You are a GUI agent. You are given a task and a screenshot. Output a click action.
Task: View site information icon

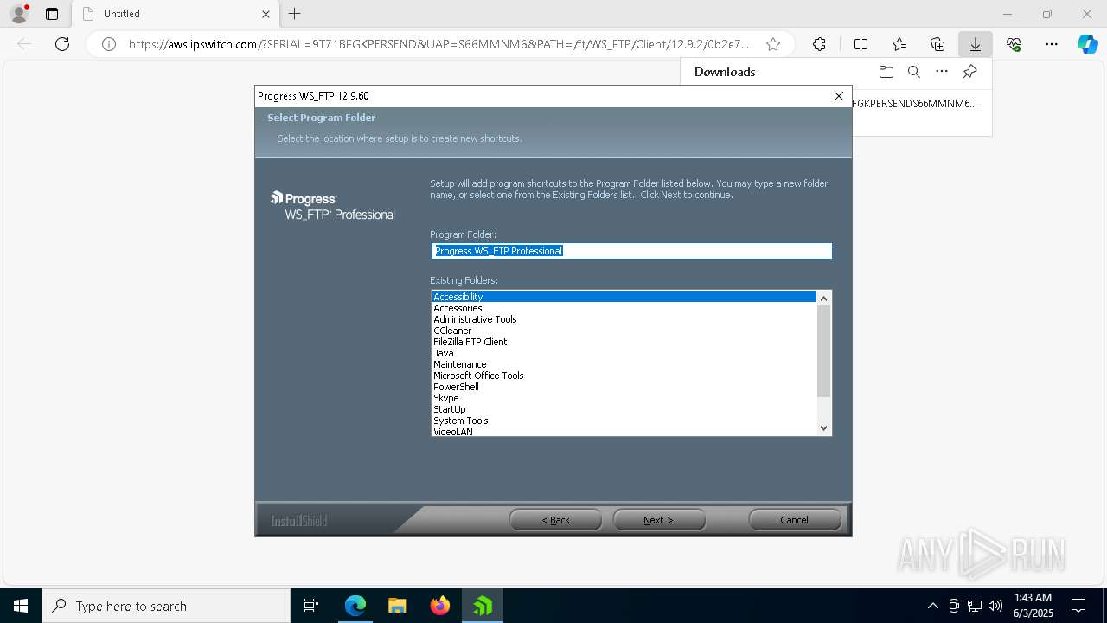109,44
